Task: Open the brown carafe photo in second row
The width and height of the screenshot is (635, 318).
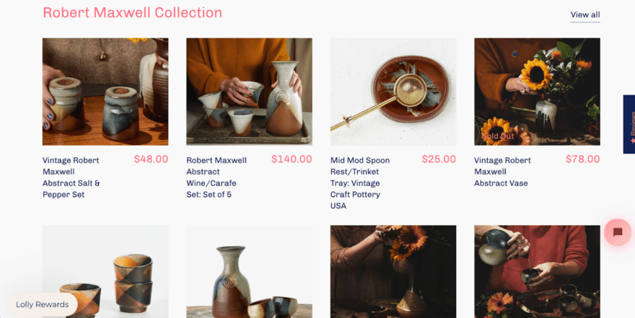Action: (249, 272)
